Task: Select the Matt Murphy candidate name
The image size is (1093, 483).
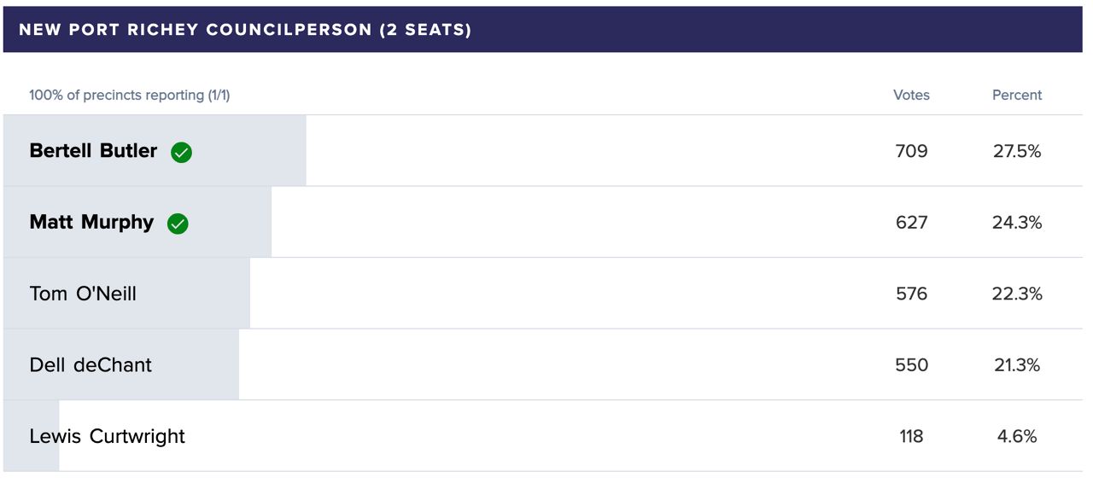Action: 91,223
